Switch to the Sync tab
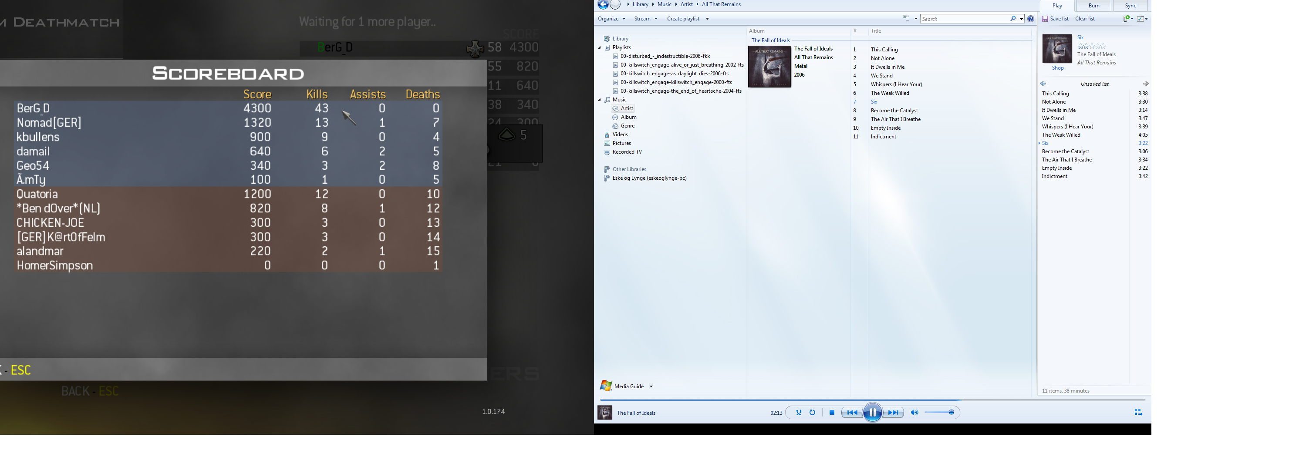 [1130, 6]
